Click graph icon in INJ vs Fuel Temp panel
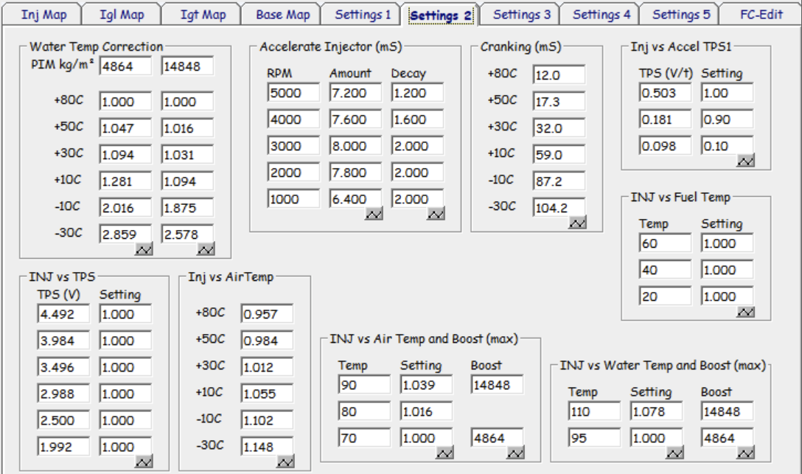The image size is (802, 474). (x=745, y=311)
